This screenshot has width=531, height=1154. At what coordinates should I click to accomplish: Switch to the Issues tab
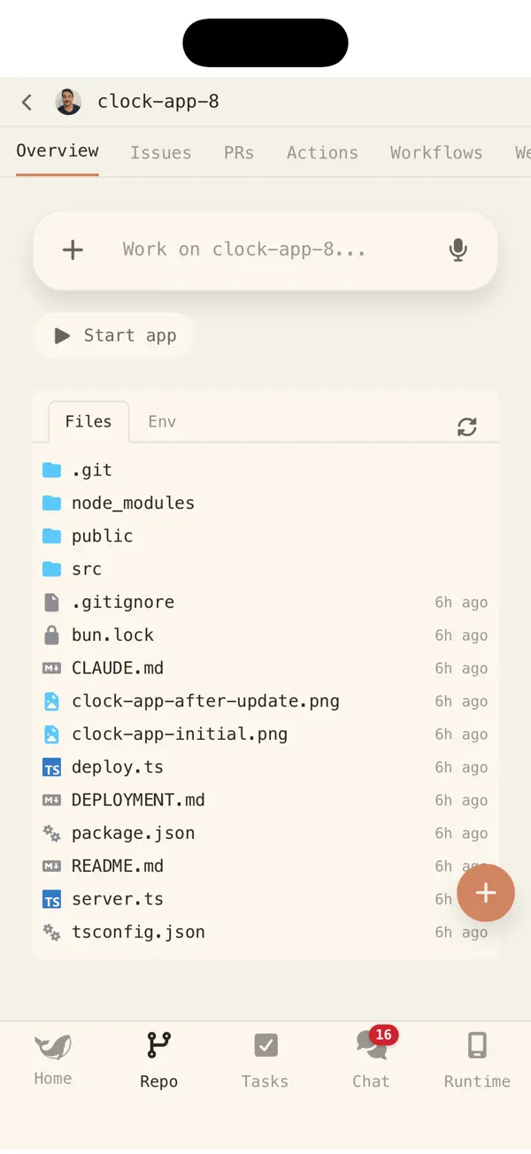coord(161,152)
